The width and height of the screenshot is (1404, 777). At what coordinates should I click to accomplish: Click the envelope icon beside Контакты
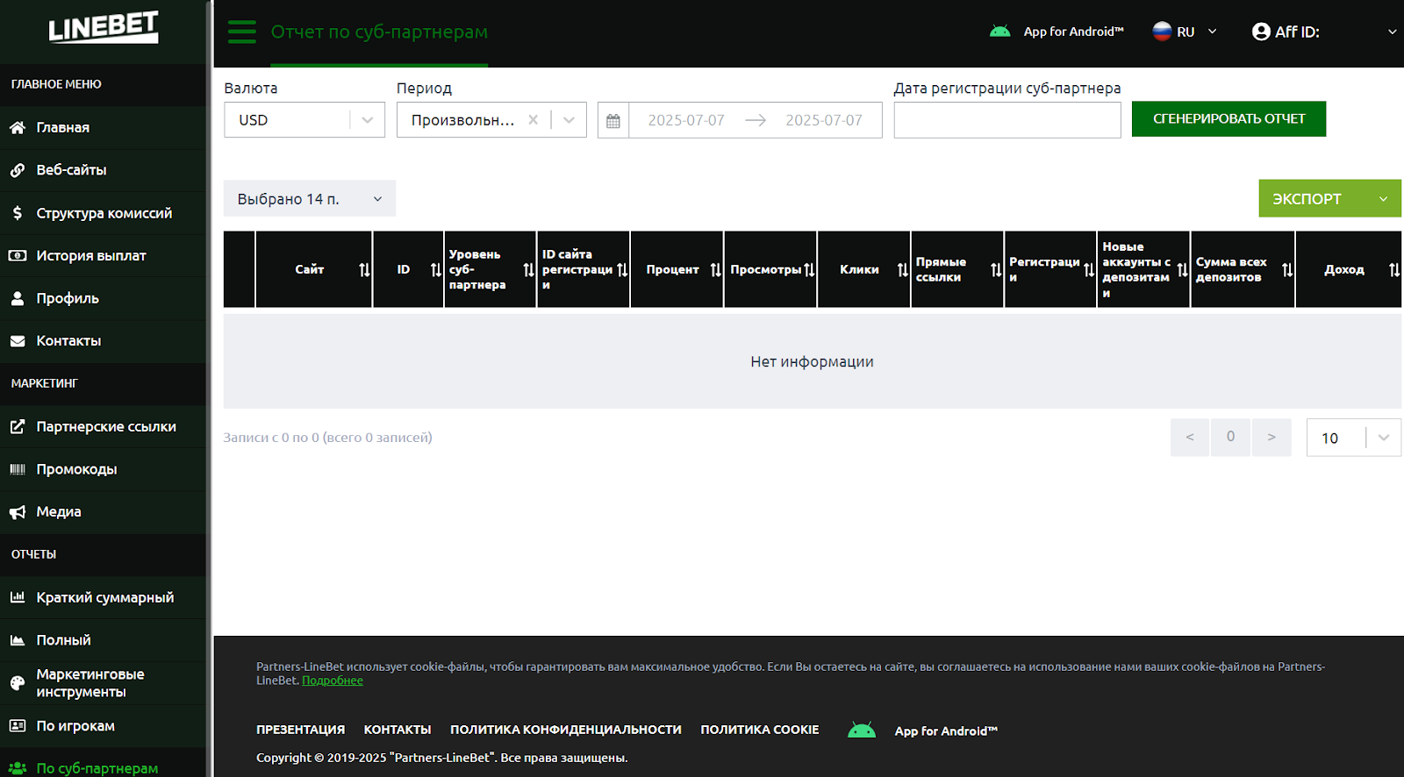(18, 341)
